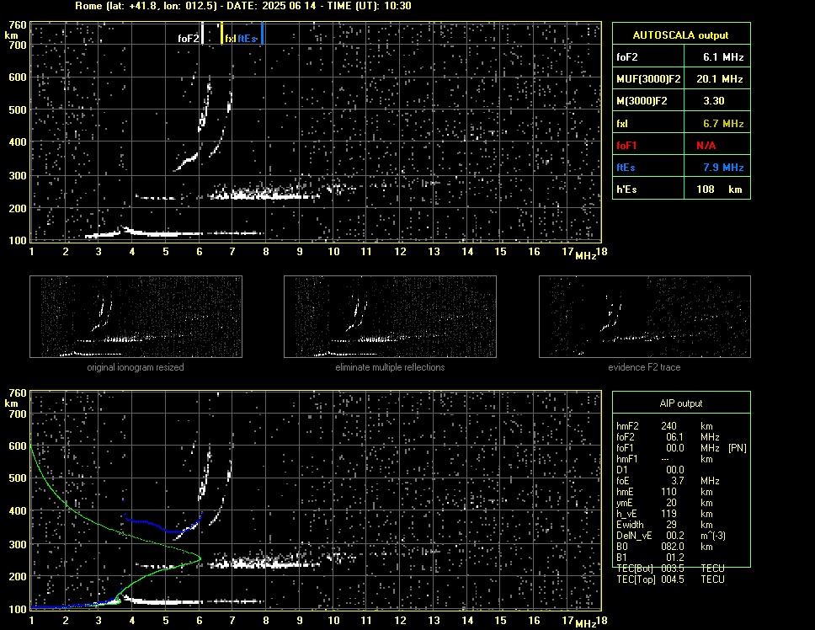Click the MUF(3000)F2 label

tap(648, 79)
